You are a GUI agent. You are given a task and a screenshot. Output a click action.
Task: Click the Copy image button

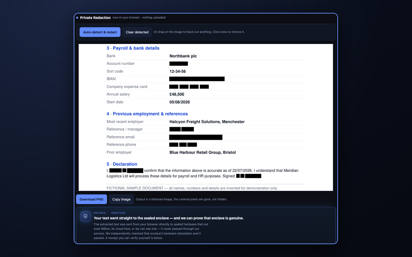[x=121, y=199]
